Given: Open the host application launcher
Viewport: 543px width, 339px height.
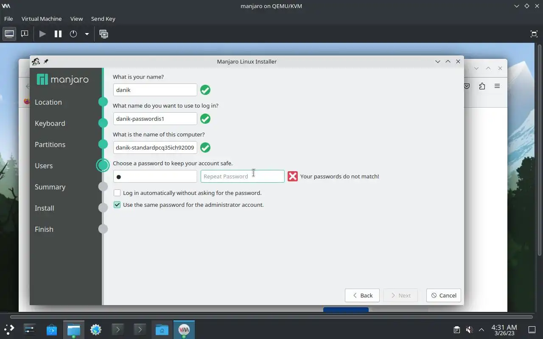Looking at the screenshot, I should tap(9, 329).
